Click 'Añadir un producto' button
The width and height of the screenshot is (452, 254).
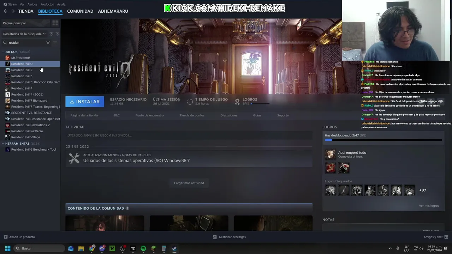[19, 237]
